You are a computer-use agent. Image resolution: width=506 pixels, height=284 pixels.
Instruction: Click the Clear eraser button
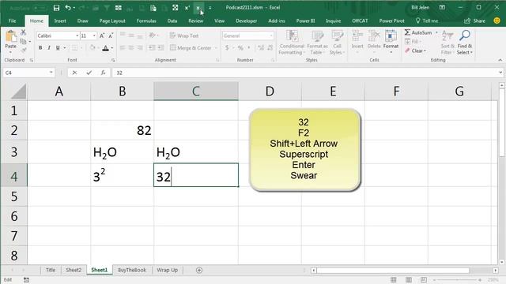(x=415, y=50)
